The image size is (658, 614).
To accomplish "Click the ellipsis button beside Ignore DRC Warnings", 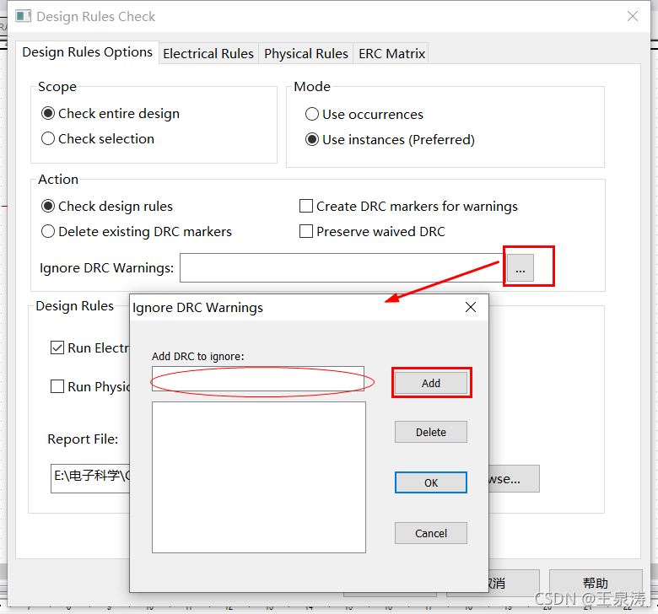I will coord(520,269).
